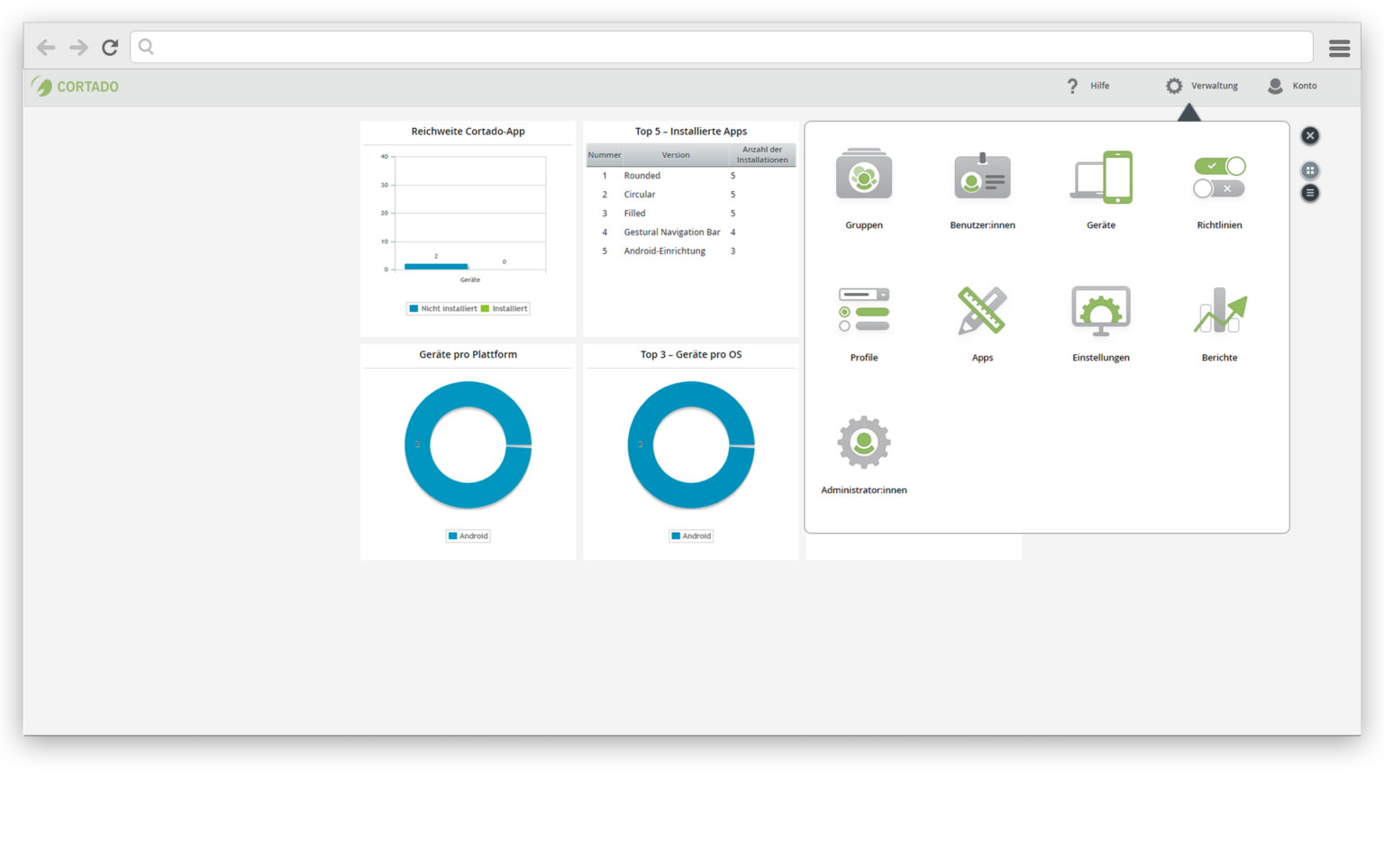Click the browser address bar
Viewport: 1384px width, 841px height.
click(721, 47)
